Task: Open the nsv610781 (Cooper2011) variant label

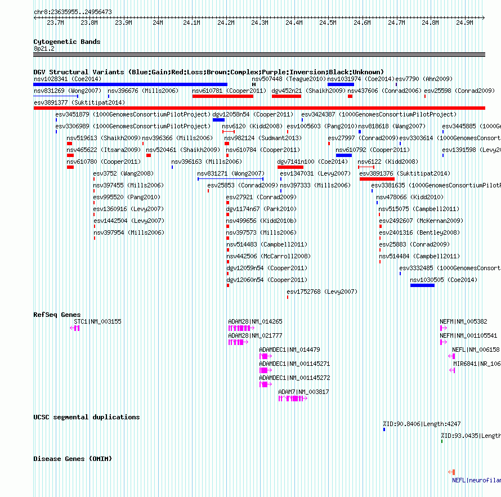Action: click(x=229, y=91)
